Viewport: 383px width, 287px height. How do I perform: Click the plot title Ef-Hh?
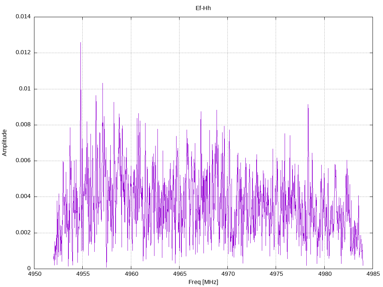click(x=203, y=8)
